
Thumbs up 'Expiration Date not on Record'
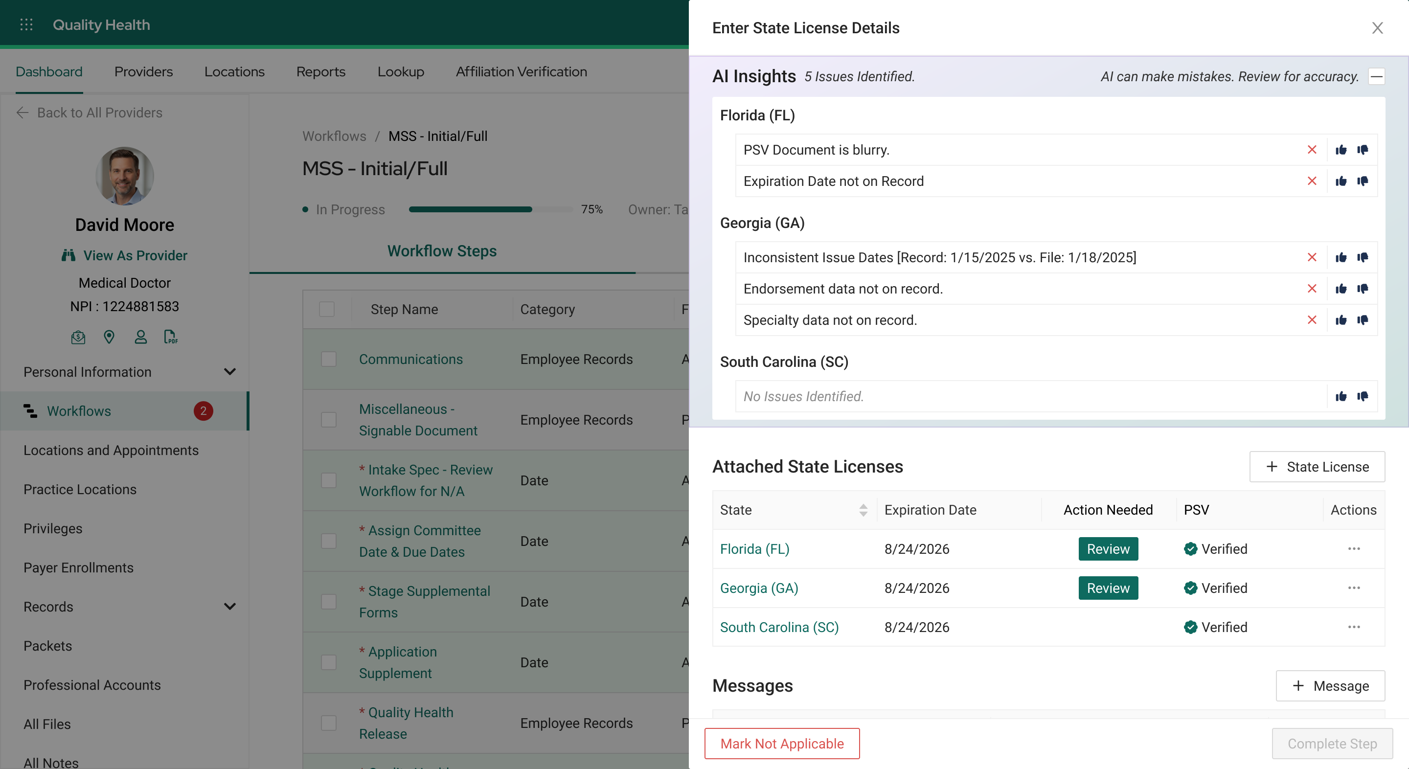(1341, 181)
